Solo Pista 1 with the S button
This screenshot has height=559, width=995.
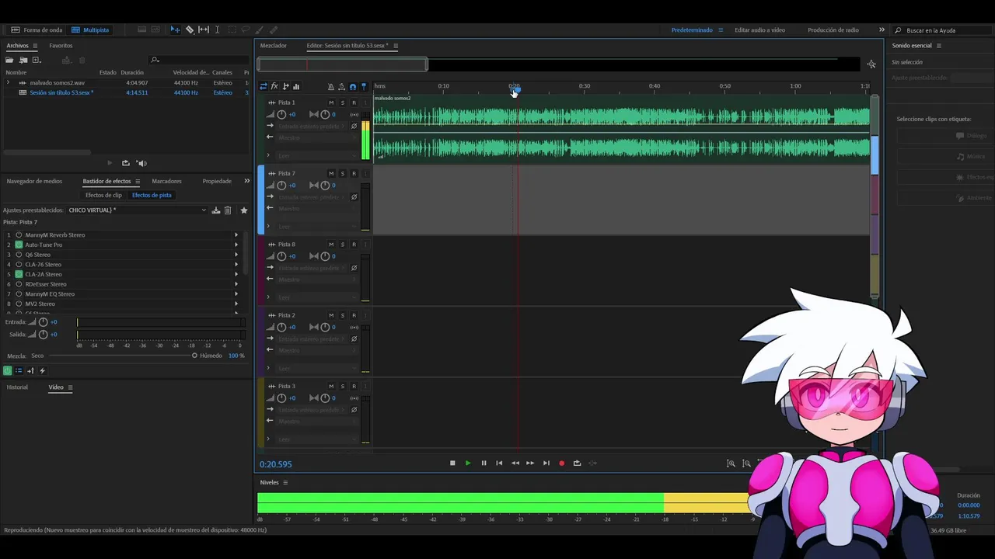point(343,102)
